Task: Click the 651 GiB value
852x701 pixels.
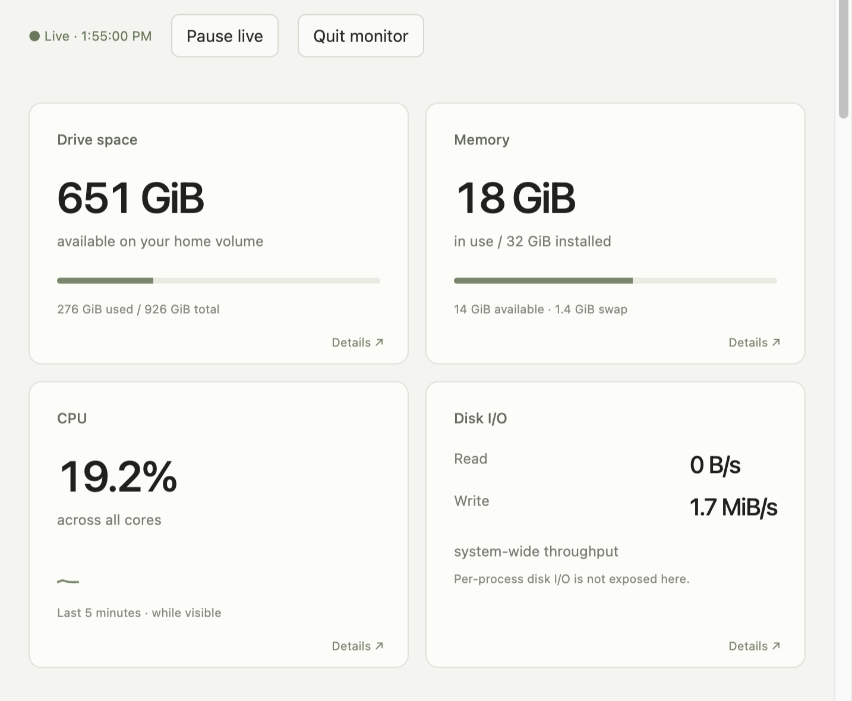Action: pos(131,198)
